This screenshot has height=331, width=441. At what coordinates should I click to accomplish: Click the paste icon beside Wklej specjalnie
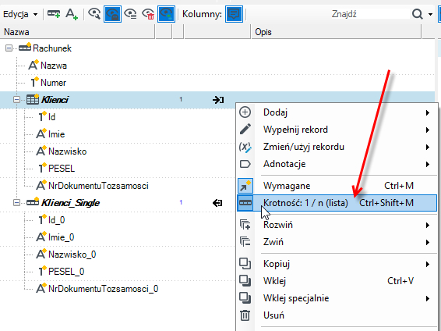coord(245,298)
